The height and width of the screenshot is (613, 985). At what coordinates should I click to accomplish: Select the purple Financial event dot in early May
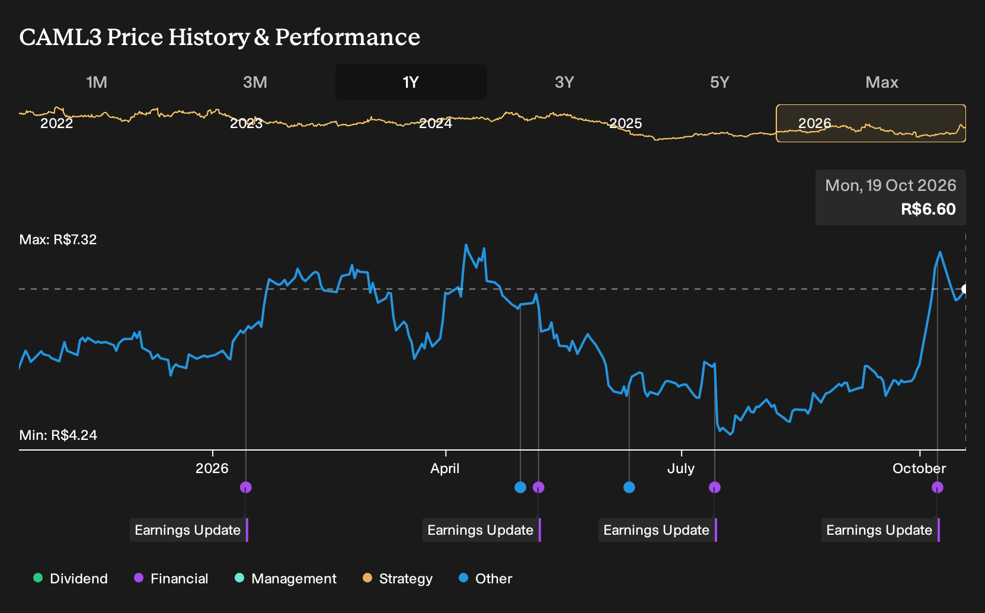pyautogui.click(x=539, y=487)
